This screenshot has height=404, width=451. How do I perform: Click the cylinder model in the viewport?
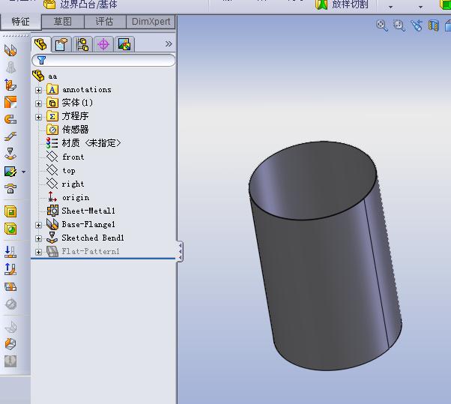click(x=325, y=256)
